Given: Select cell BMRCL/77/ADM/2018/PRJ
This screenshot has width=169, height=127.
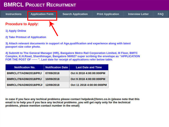Looking at the screenshot, I should tap(25, 73).
